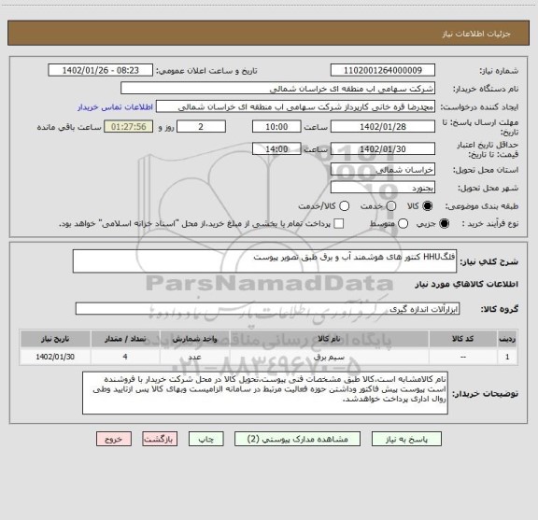Click the کد کالا column header
Image resolution: width=538 pixels, height=520 pixels.
coord(463,339)
